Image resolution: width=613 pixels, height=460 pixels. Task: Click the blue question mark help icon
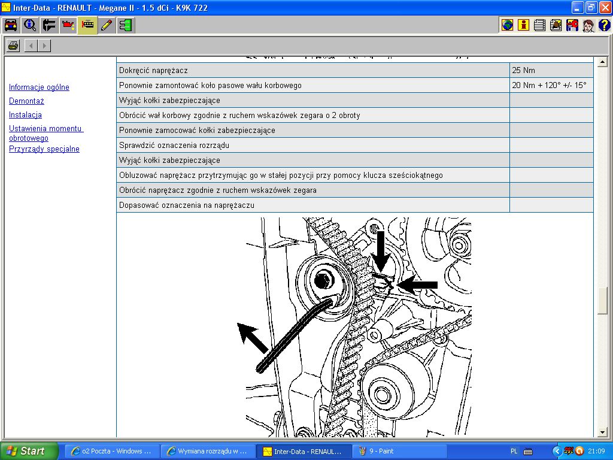pyautogui.click(x=604, y=25)
